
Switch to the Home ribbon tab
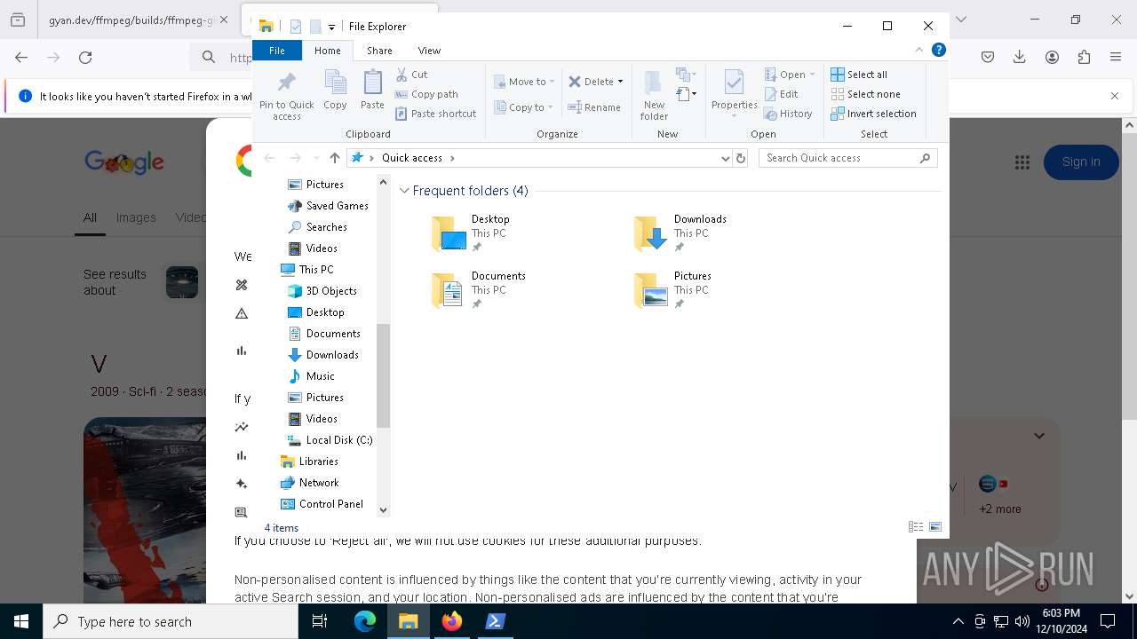pyautogui.click(x=327, y=51)
